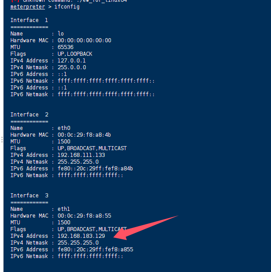Viewport: 271px width, 272px height.
Task: Click the underlined meterpreter prompt
Action: point(27,7)
